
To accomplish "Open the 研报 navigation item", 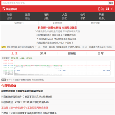I will (101, 15).
